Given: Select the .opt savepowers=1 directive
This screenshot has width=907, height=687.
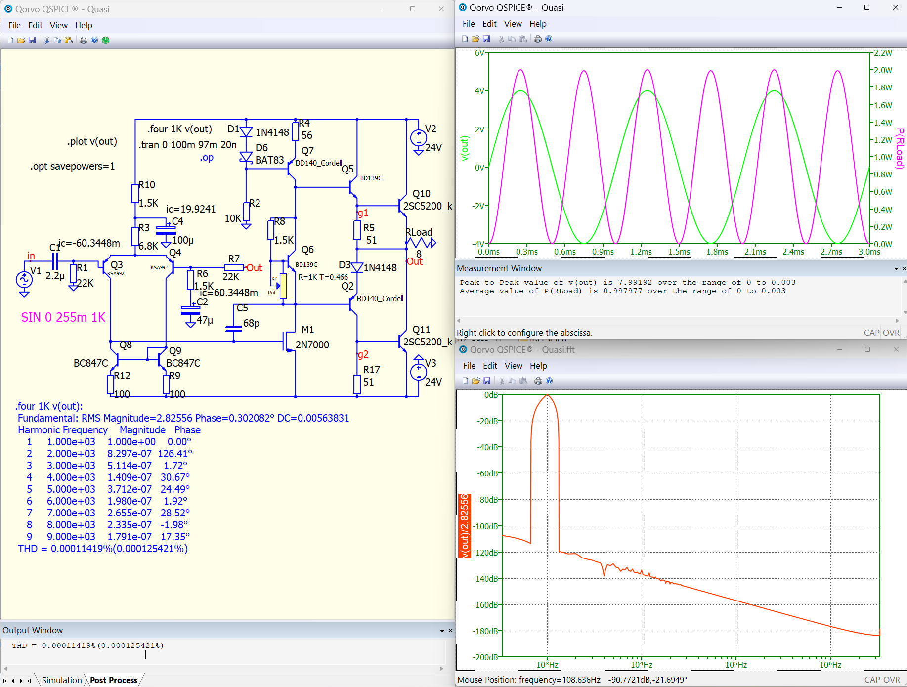Looking at the screenshot, I should (73, 166).
